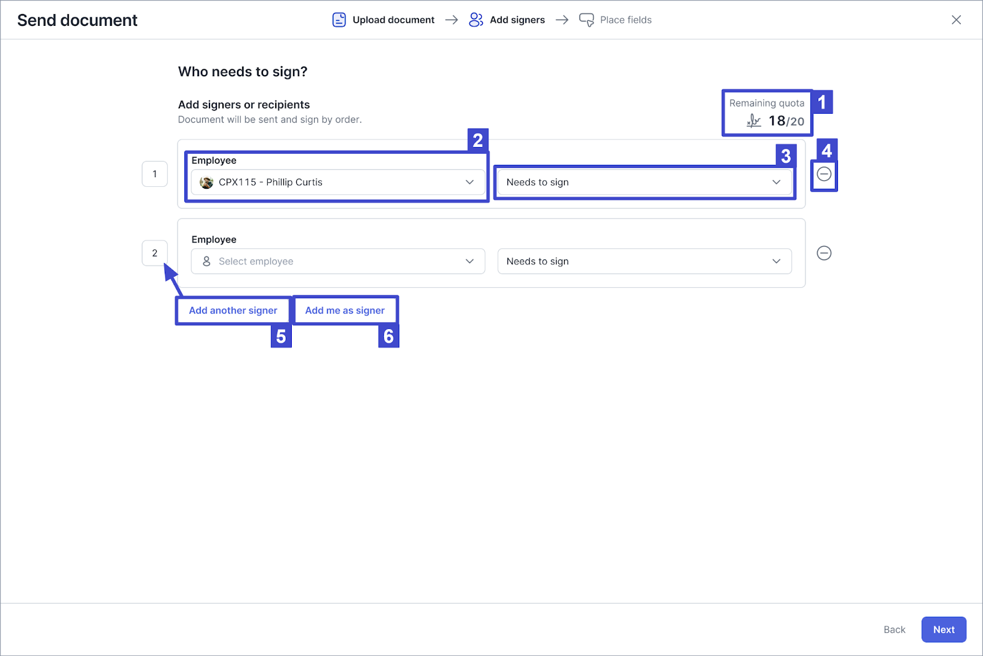The image size is (983, 656).
Task: Close the Send document dialog
Action: 956,20
